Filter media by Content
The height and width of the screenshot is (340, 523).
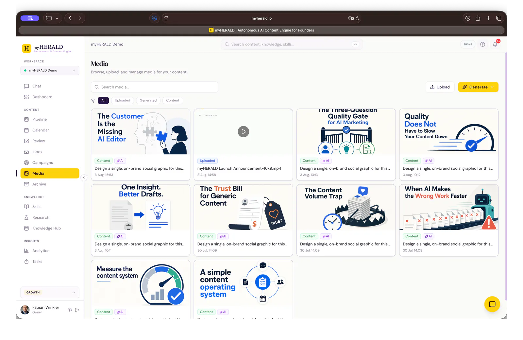point(173,100)
